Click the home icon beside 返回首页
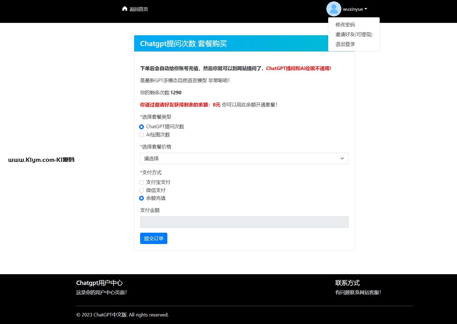Image resolution: width=457 pixels, height=324 pixels. 124,9
